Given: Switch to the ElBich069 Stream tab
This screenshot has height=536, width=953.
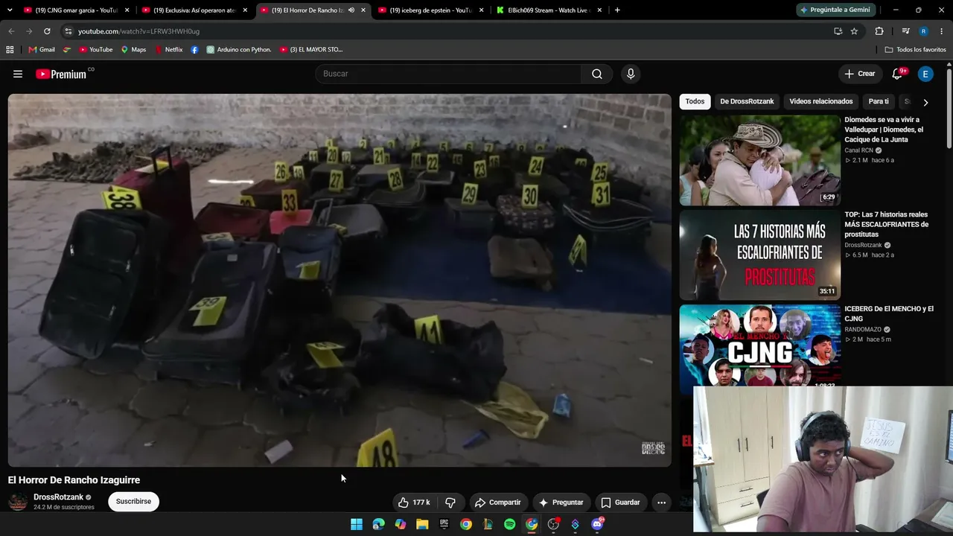Looking at the screenshot, I should click(549, 10).
